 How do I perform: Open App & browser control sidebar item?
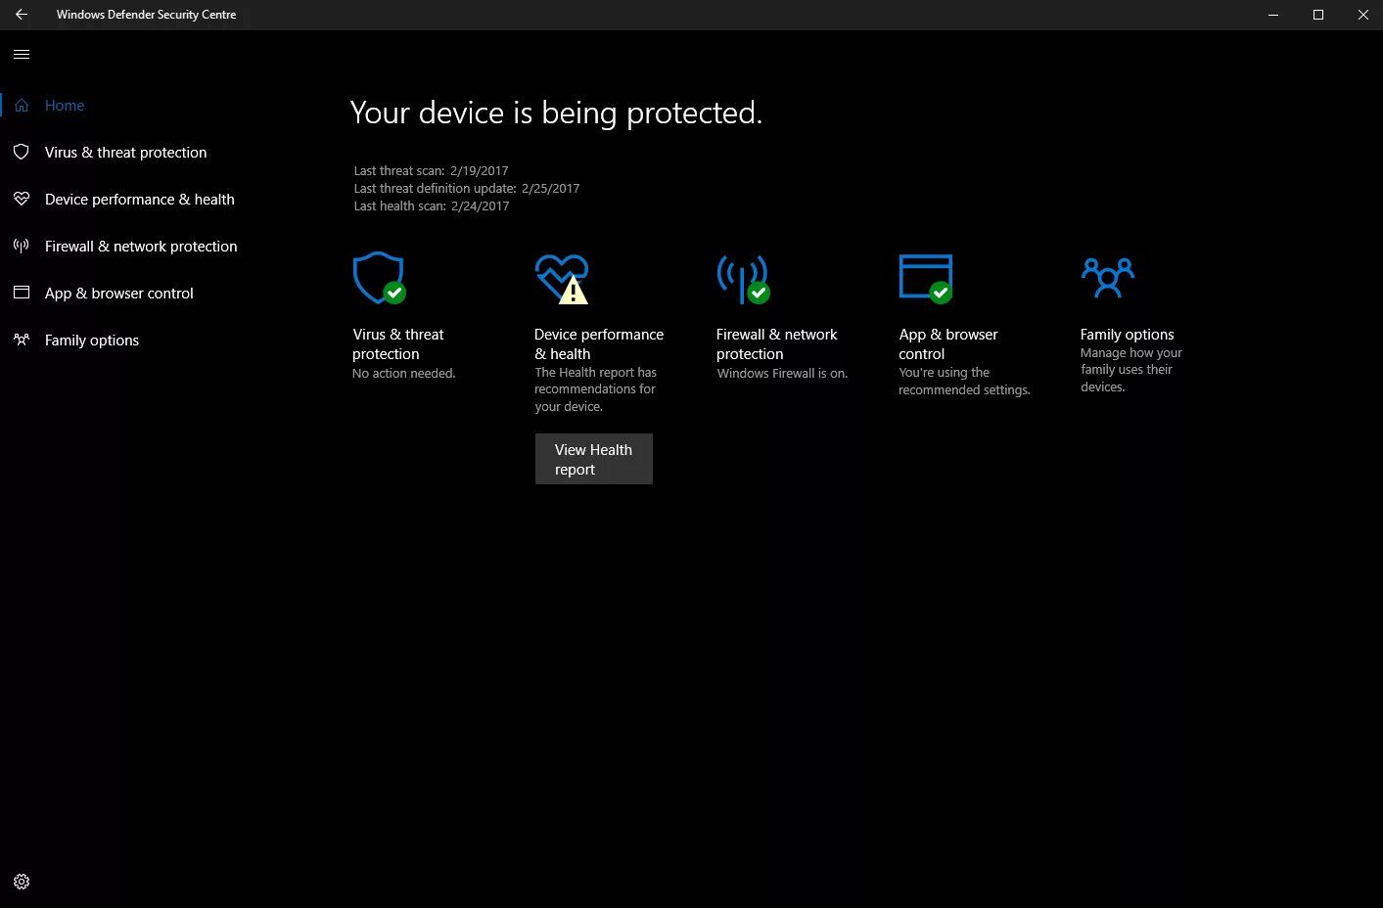(118, 293)
